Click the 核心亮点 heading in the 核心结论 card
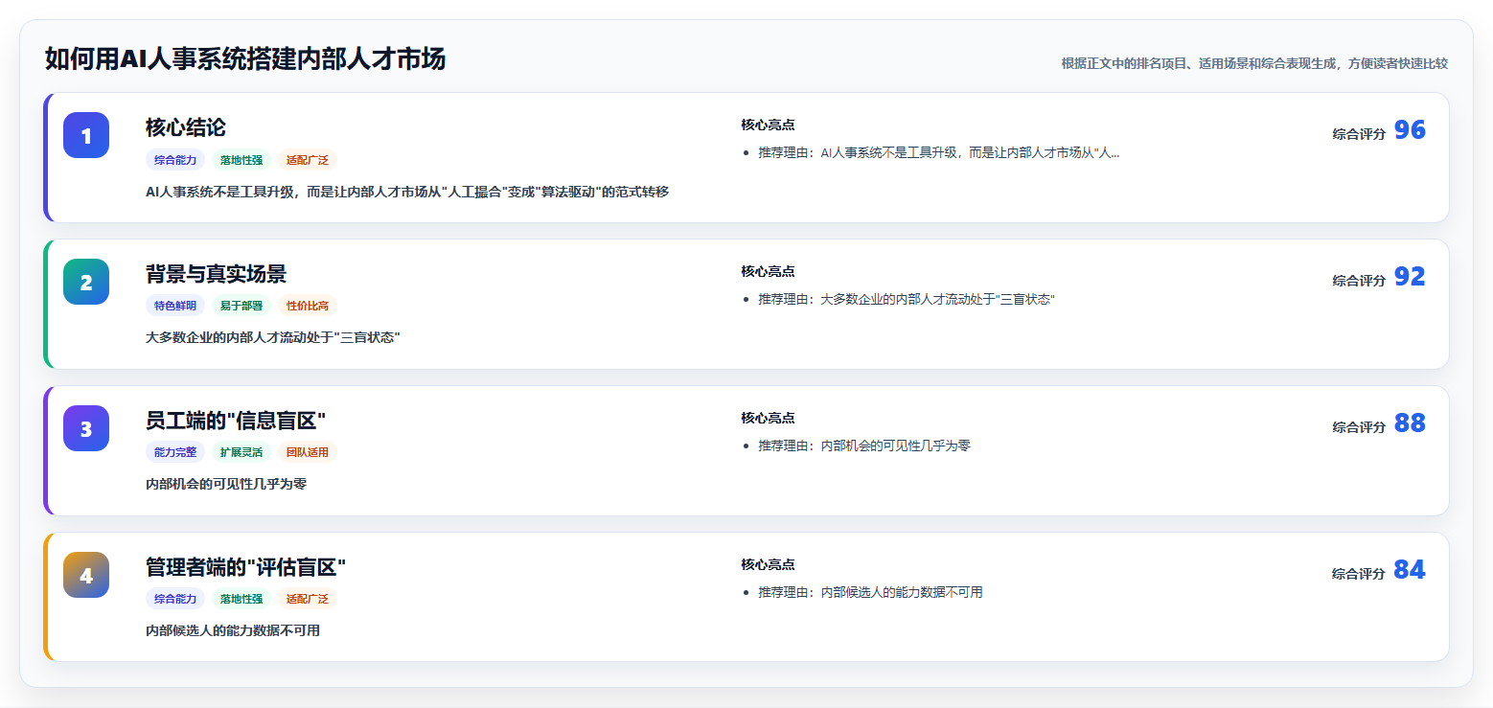The width and height of the screenshot is (1493, 708). [768, 125]
